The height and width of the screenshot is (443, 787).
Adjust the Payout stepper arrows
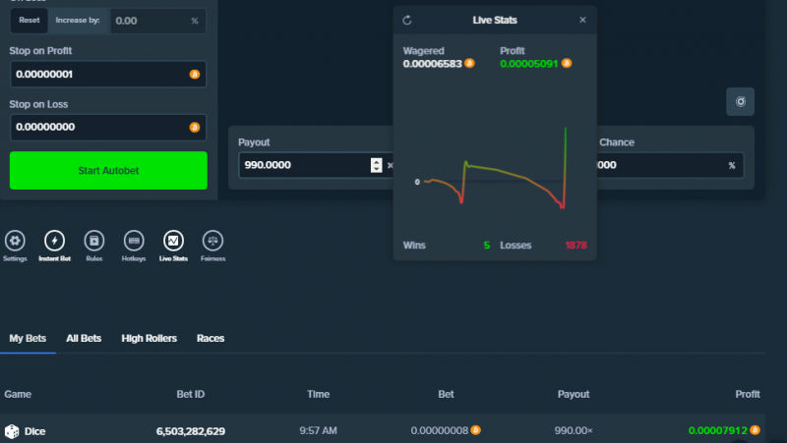coord(377,165)
